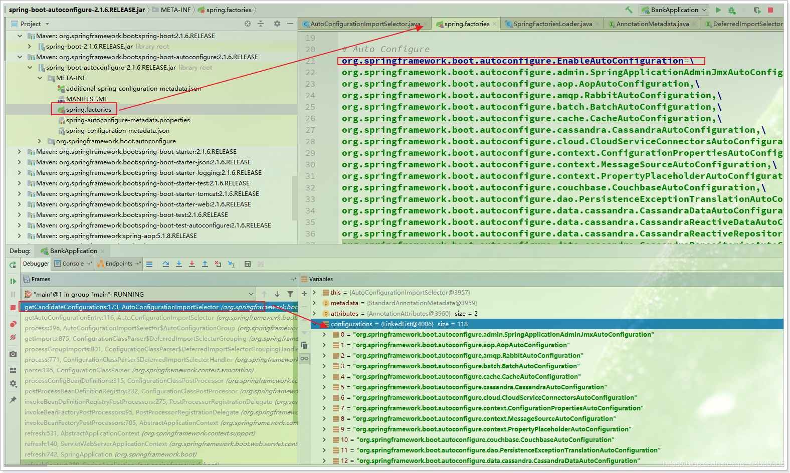
Task: Click the Debug bug icon in top toolbar
Action: (732, 10)
